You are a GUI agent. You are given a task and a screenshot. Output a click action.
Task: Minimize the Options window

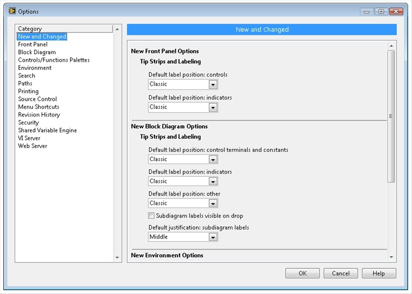coord(367,12)
